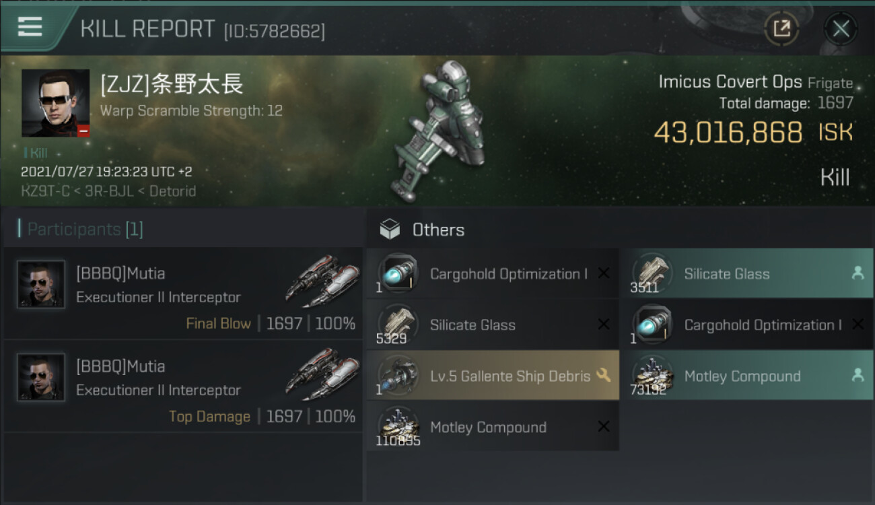The width and height of the screenshot is (875, 505).
Task: Select Silicate Glass stack of 5329
Action: point(493,325)
